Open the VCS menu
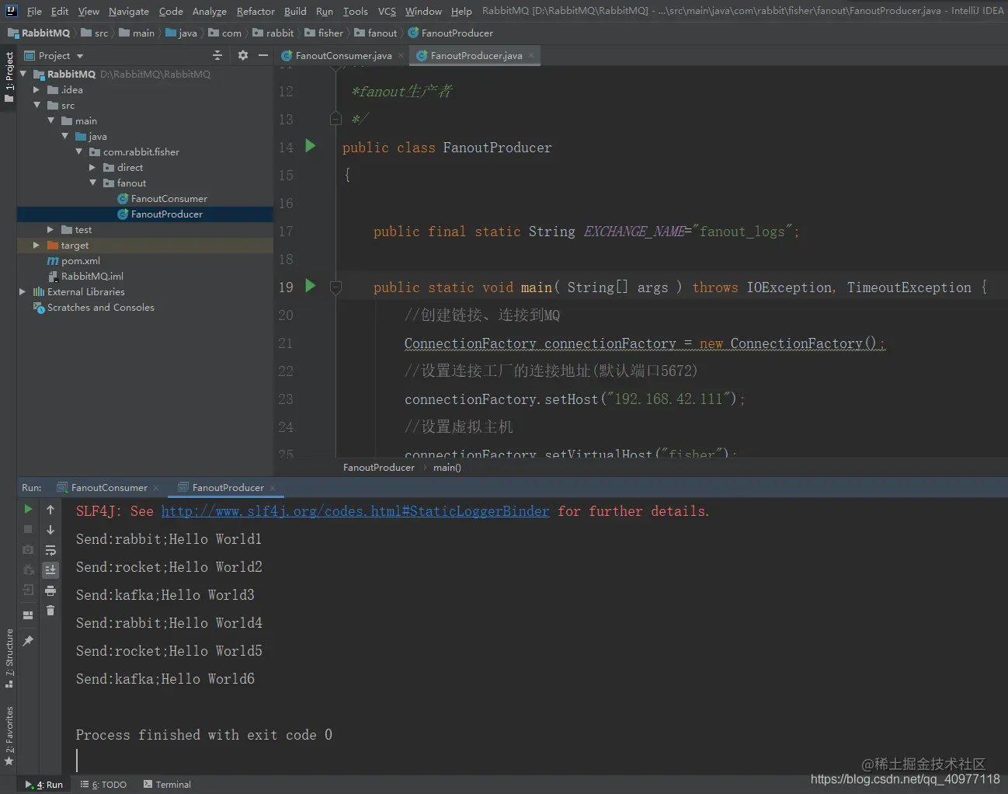Viewport: 1008px width, 794px height. (x=387, y=11)
